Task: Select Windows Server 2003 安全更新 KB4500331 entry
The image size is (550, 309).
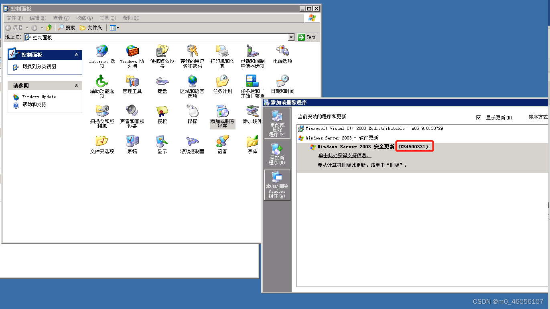Action: 422,158
